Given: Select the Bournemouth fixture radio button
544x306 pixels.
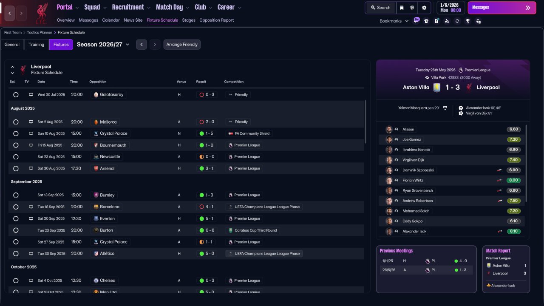Looking at the screenshot, I should coord(16,145).
